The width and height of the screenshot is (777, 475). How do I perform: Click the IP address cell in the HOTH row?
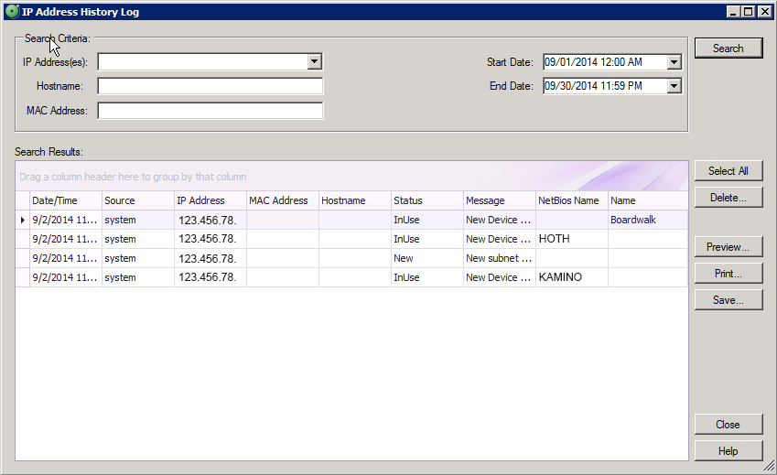click(210, 239)
